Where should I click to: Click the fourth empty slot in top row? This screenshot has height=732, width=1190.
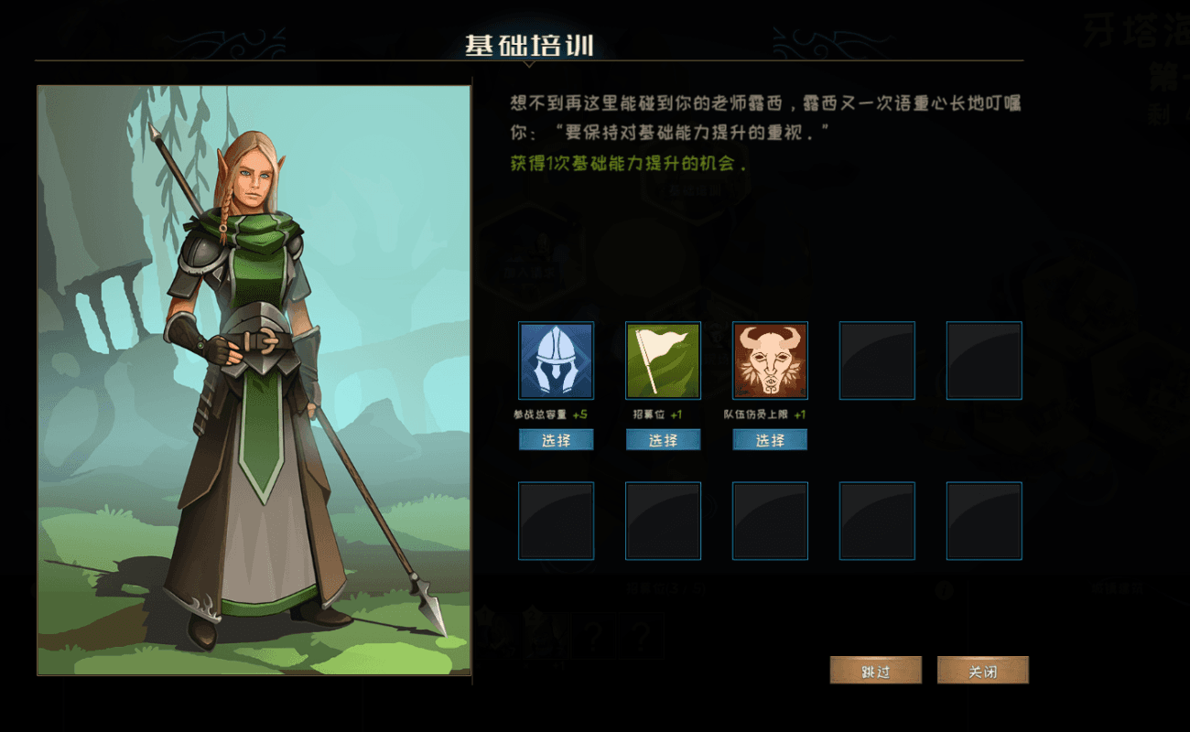tap(877, 361)
